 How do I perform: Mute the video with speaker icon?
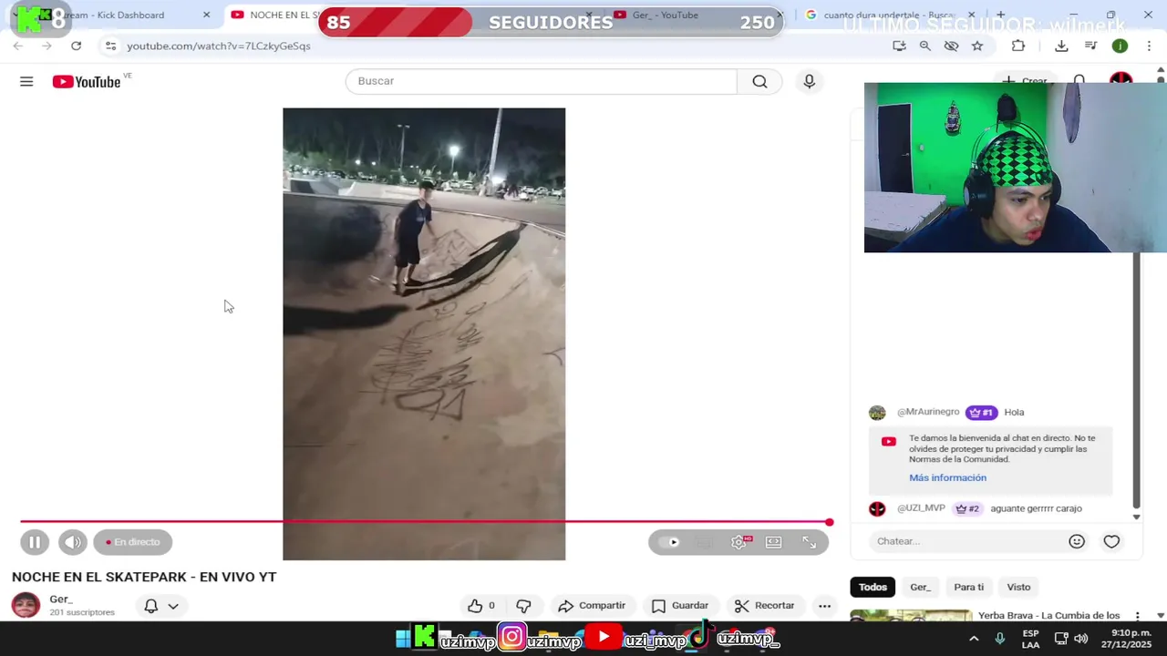73,542
